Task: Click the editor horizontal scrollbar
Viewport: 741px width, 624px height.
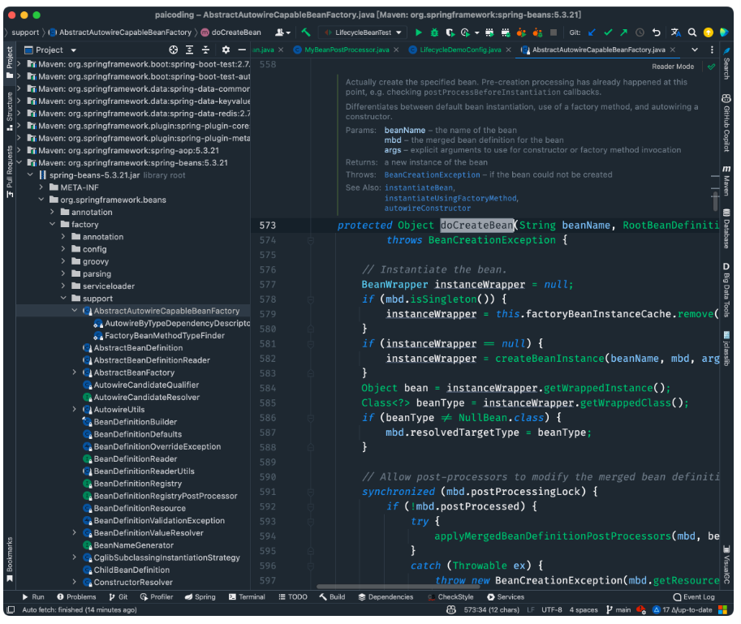Action: click(398, 587)
